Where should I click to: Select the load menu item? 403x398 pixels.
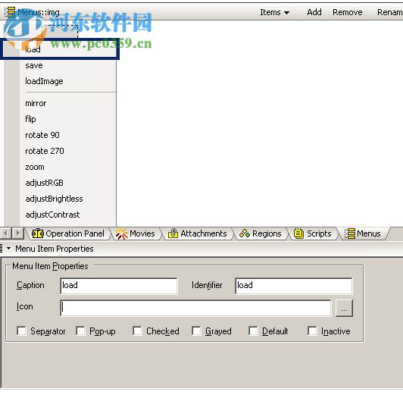tap(60, 49)
